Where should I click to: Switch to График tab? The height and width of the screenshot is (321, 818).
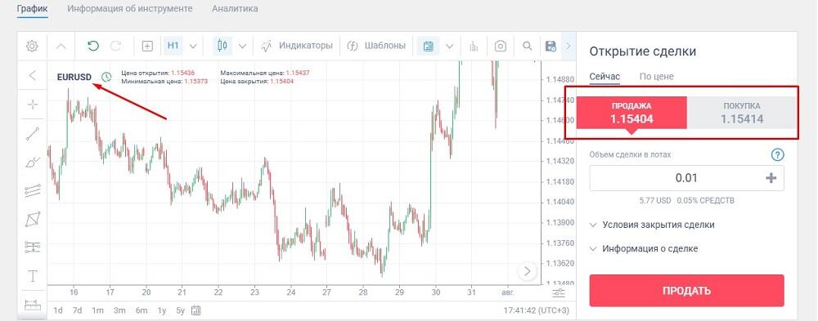click(33, 9)
